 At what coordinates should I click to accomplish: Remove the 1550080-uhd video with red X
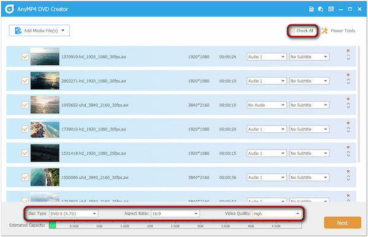[348, 171]
